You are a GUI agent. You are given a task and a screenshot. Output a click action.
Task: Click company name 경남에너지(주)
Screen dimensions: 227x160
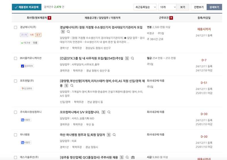pos(28,27)
